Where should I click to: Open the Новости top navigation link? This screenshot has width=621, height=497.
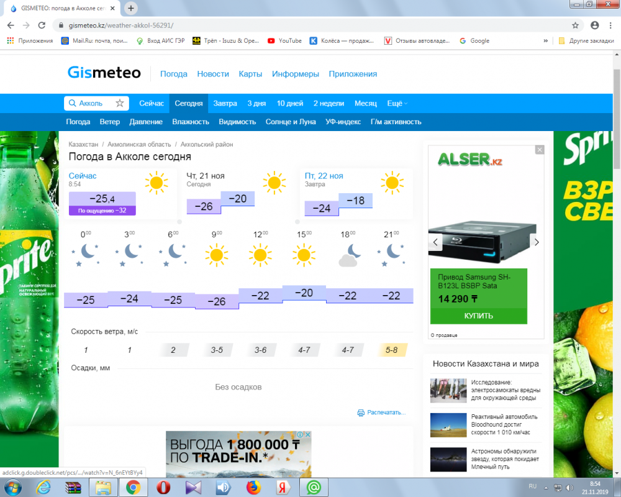coord(213,74)
